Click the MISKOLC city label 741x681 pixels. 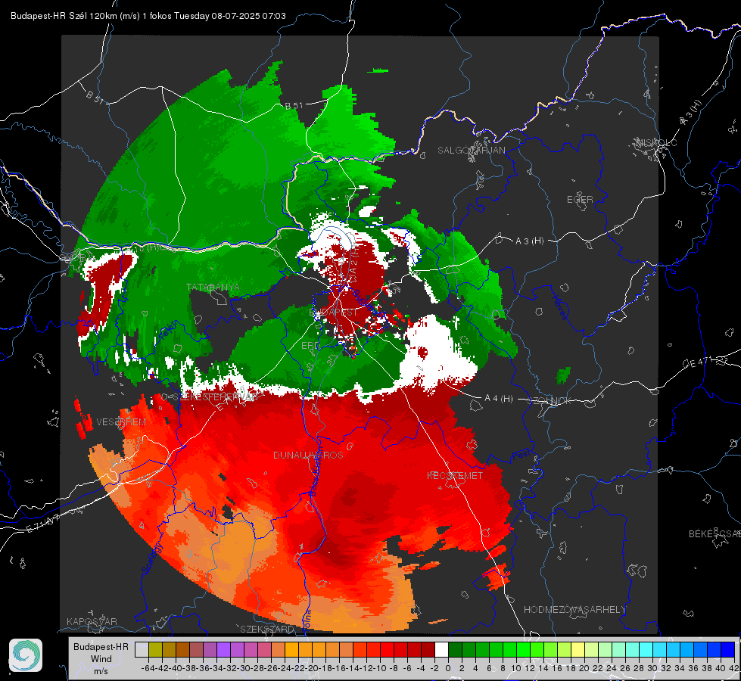656,142
